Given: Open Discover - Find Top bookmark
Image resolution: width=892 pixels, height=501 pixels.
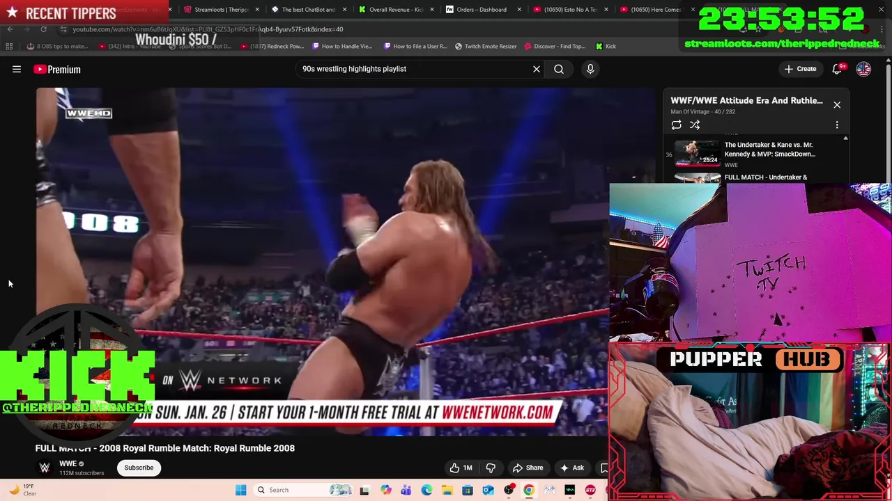Looking at the screenshot, I should pos(554,46).
